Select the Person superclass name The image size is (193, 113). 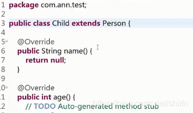click(114, 23)
